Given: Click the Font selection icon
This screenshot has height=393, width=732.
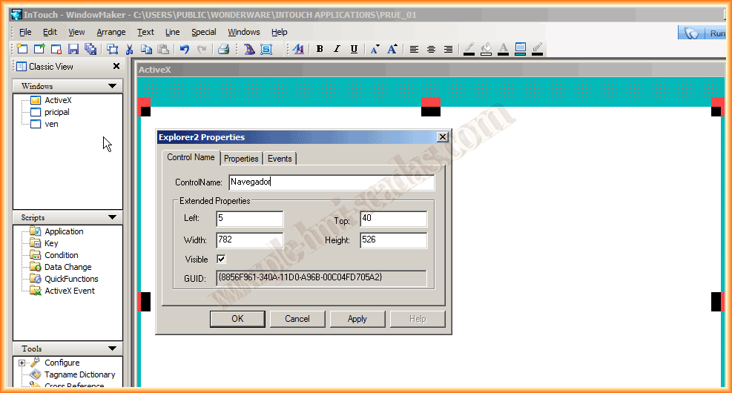Looking at the screenshot, I should pos(298,49).
